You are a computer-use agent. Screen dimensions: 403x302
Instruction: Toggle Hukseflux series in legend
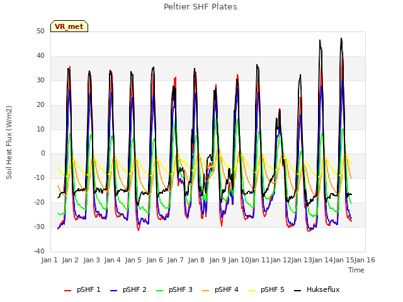pyautogui.click(x=317, y=289)
